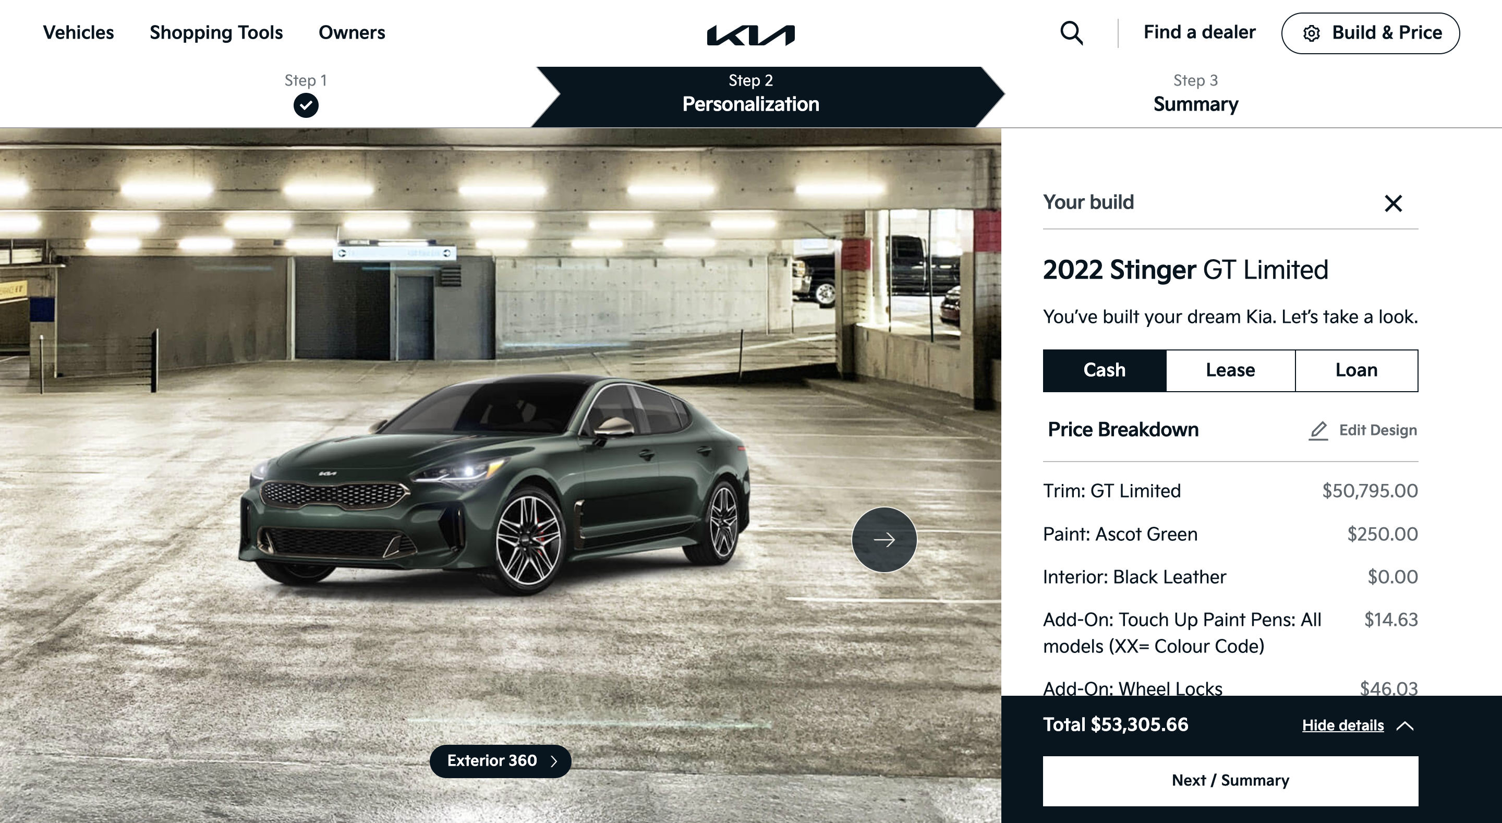
Task: Click the Next / Summary button
Action: click(1230, 781)
